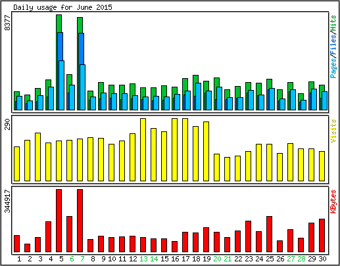The height and width of the screenshot is (266, 340).
Task: Select day 1 on the bottom axis
Action: click(x=19, y=259)
